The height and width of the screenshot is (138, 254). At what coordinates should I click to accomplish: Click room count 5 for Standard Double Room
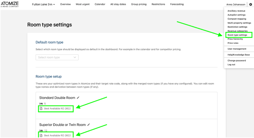(x=45, y=104)
